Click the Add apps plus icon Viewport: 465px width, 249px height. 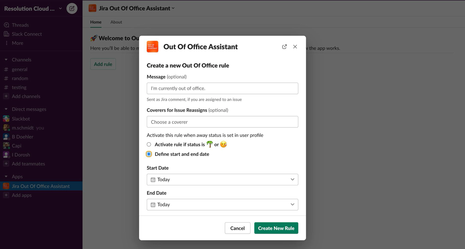tap(6, 195)
